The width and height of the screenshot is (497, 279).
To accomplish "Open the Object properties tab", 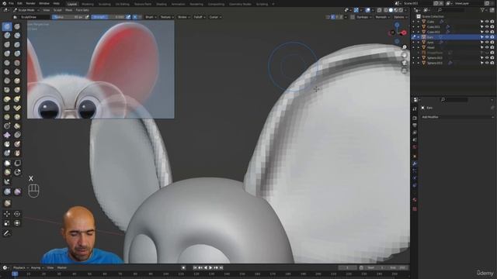I will pyautogui.click(x=415, y=156).
